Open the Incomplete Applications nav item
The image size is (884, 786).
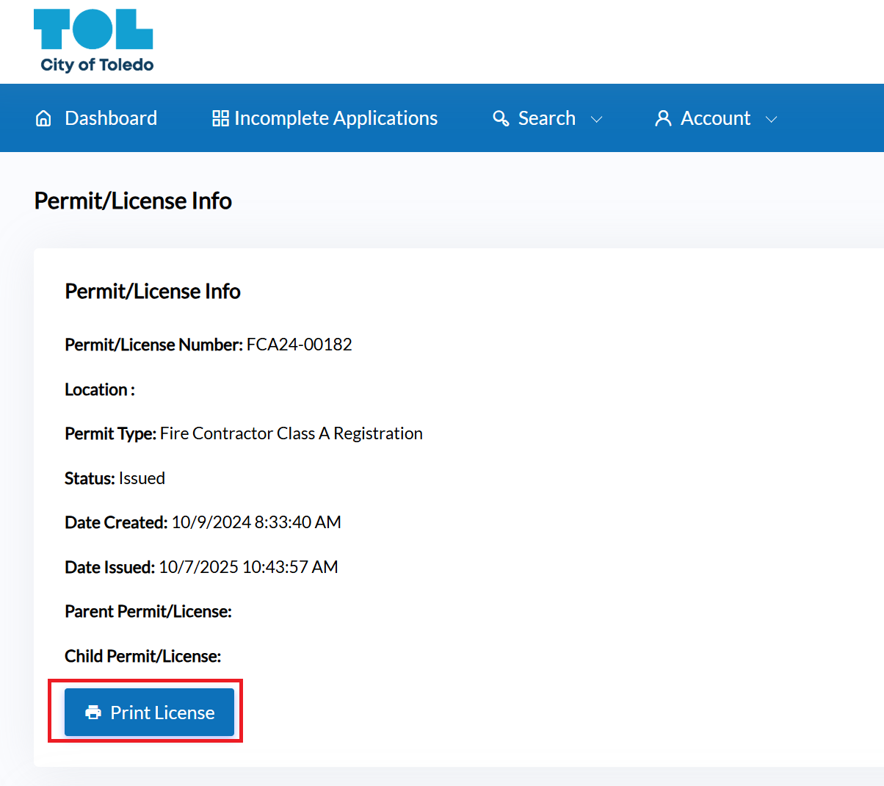point(336,118)
